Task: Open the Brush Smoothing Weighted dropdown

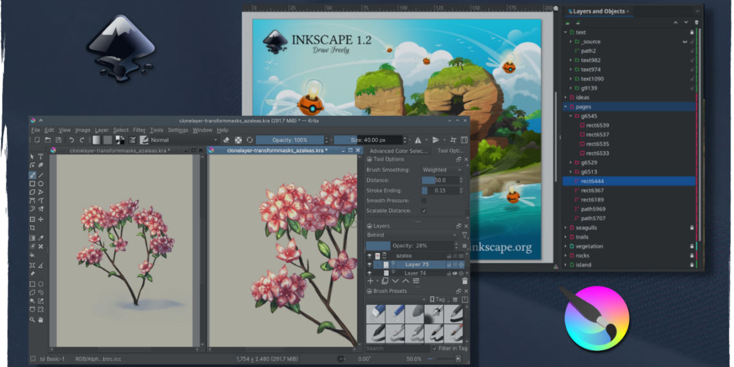Action: (x=442, y=169)
